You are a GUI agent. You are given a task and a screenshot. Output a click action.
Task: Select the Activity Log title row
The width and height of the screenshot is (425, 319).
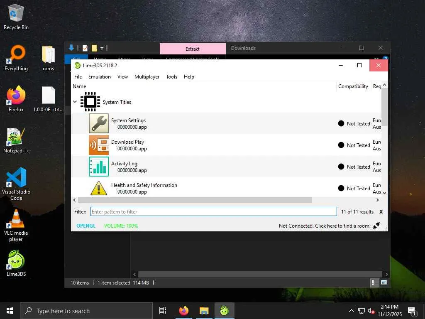[x=226, y=167]
